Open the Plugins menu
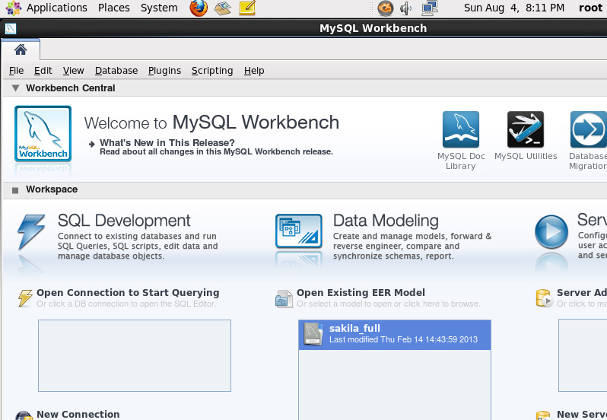Viewport: 607px width, 420px height. click(x=164, y=71)
